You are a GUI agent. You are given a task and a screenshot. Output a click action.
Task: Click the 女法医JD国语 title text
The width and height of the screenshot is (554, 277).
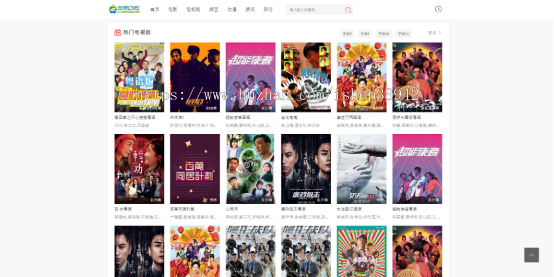[349, 209]
